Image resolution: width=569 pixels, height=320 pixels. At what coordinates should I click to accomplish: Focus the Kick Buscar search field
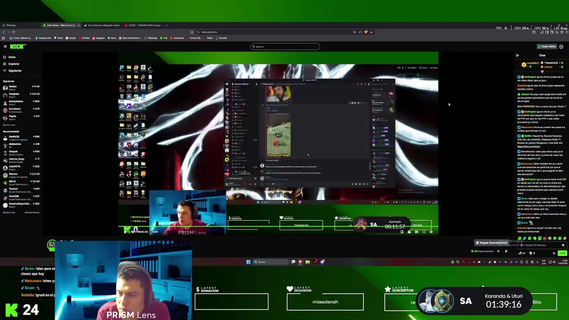[x=285, y=46]
